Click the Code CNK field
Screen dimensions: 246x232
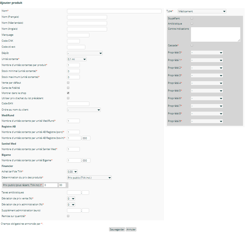click(x=73, y=41)
